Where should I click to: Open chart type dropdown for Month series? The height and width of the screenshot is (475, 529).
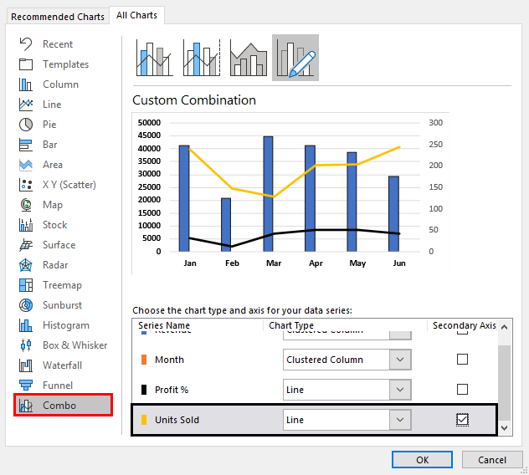pyautogui.click(x=400, y=360)
